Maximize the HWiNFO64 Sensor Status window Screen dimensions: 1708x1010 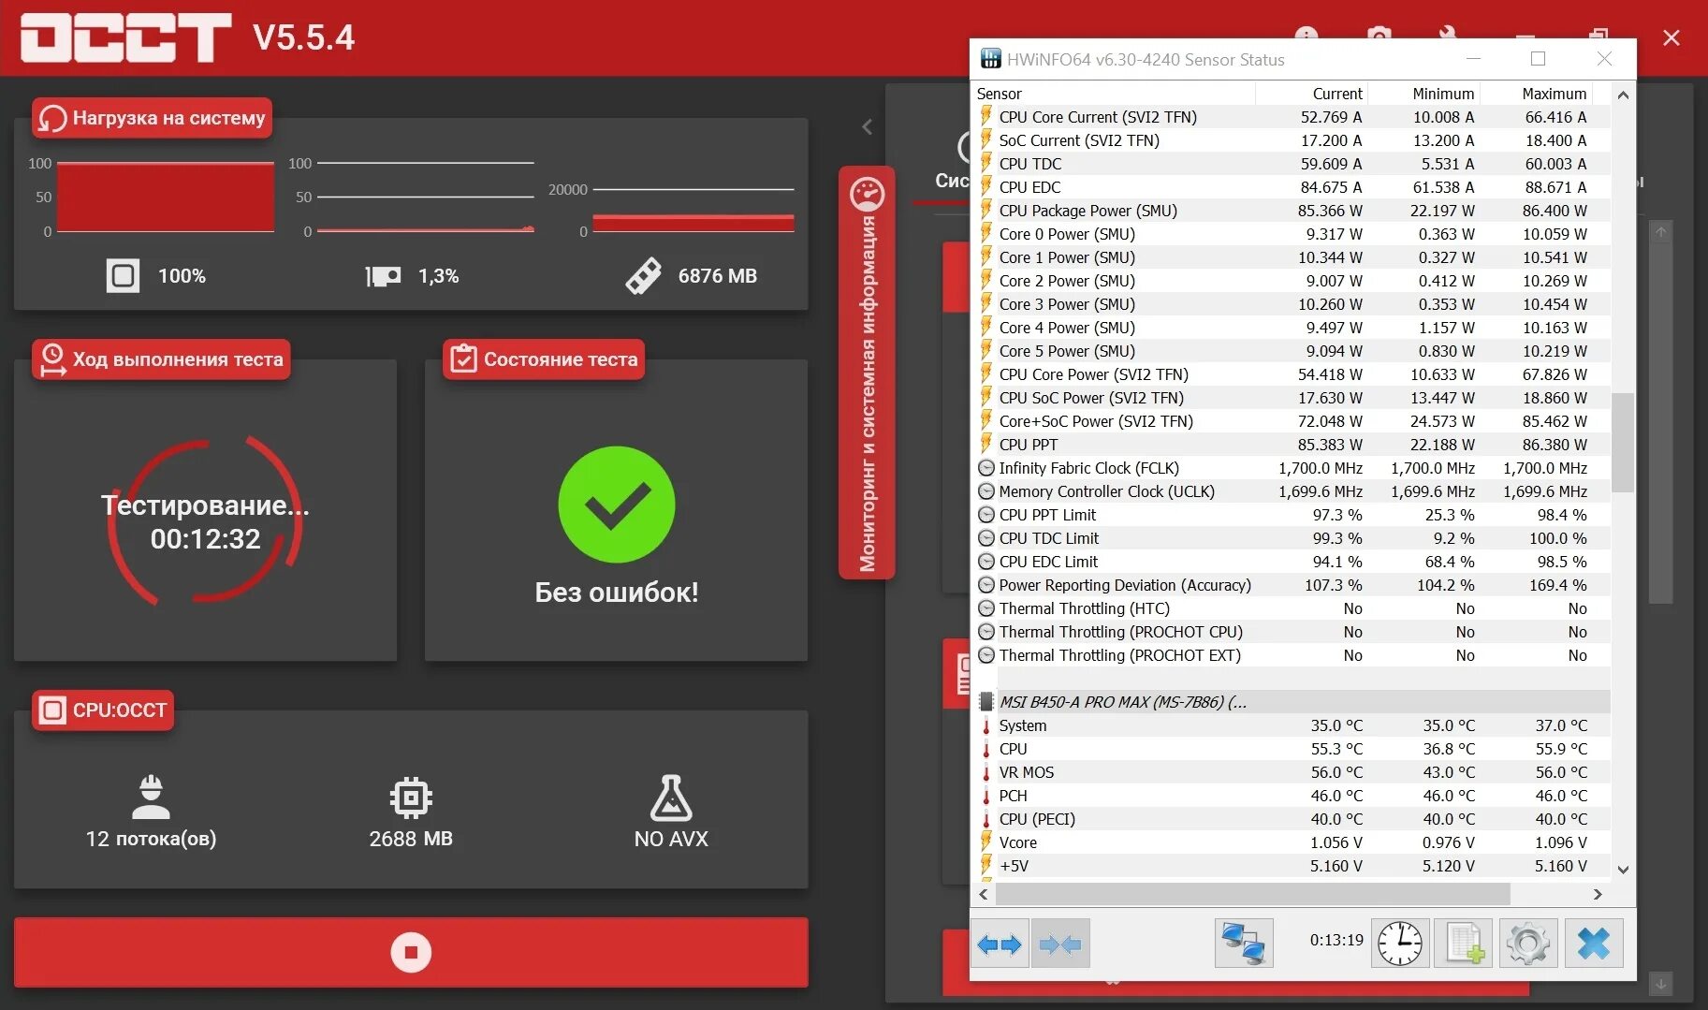(1538, 59)
